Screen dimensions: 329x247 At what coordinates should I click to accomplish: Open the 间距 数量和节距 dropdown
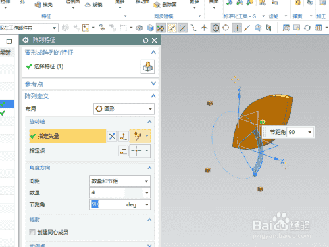120,181
